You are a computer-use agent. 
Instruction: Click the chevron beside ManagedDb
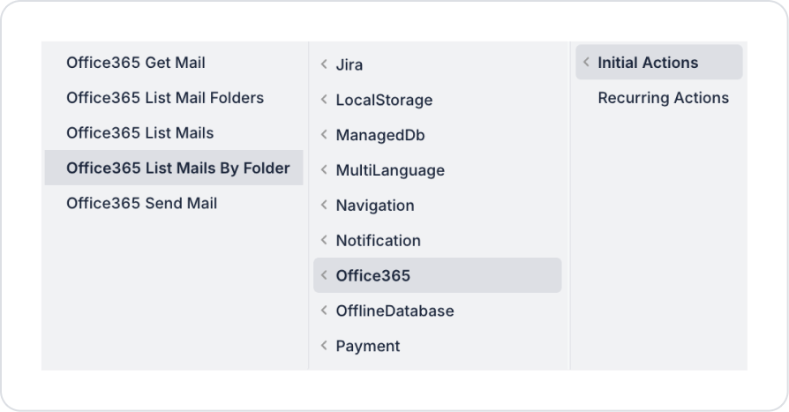324,134
